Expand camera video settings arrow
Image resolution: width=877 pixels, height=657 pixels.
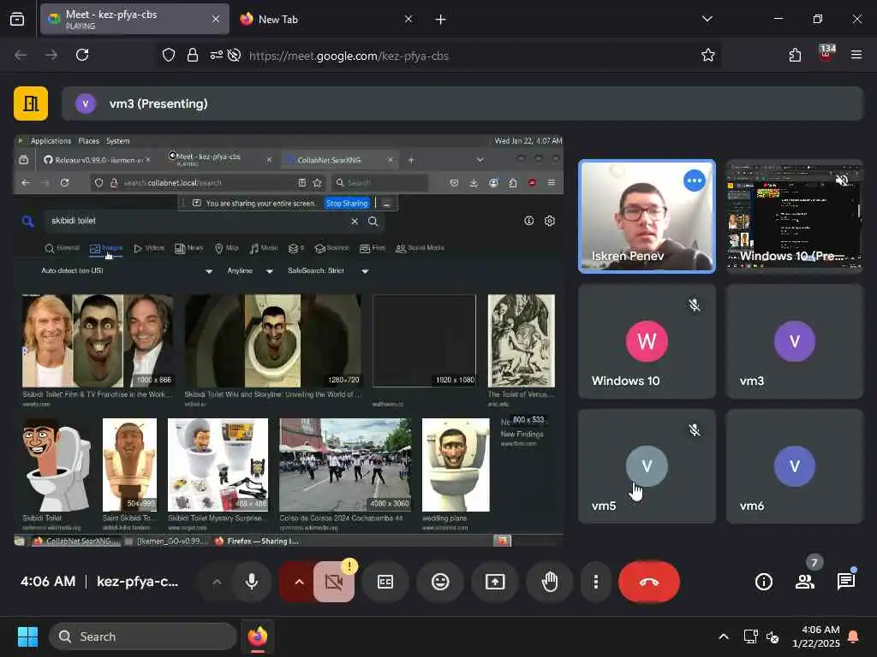point(299,582)
